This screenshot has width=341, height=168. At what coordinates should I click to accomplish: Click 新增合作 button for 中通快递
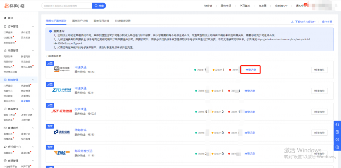[x=319, y=91]
